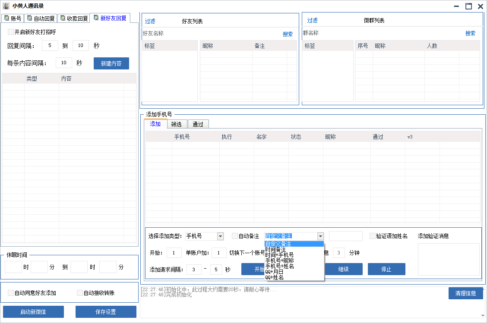Select QQ+姓名 in the remark list
The height and width of the screenshot is (323, 487).
pyautogui.click(x=275, y=277)
